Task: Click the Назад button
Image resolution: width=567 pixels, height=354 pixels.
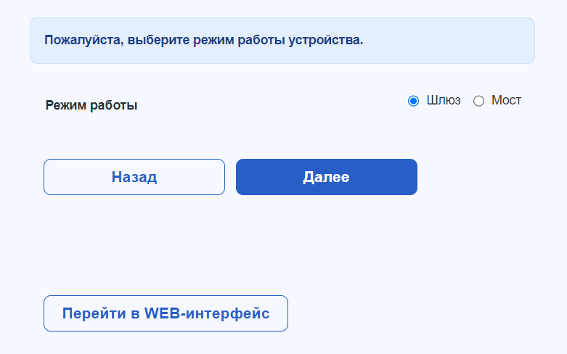Action: pyautogui.click(x=134, y=177)
